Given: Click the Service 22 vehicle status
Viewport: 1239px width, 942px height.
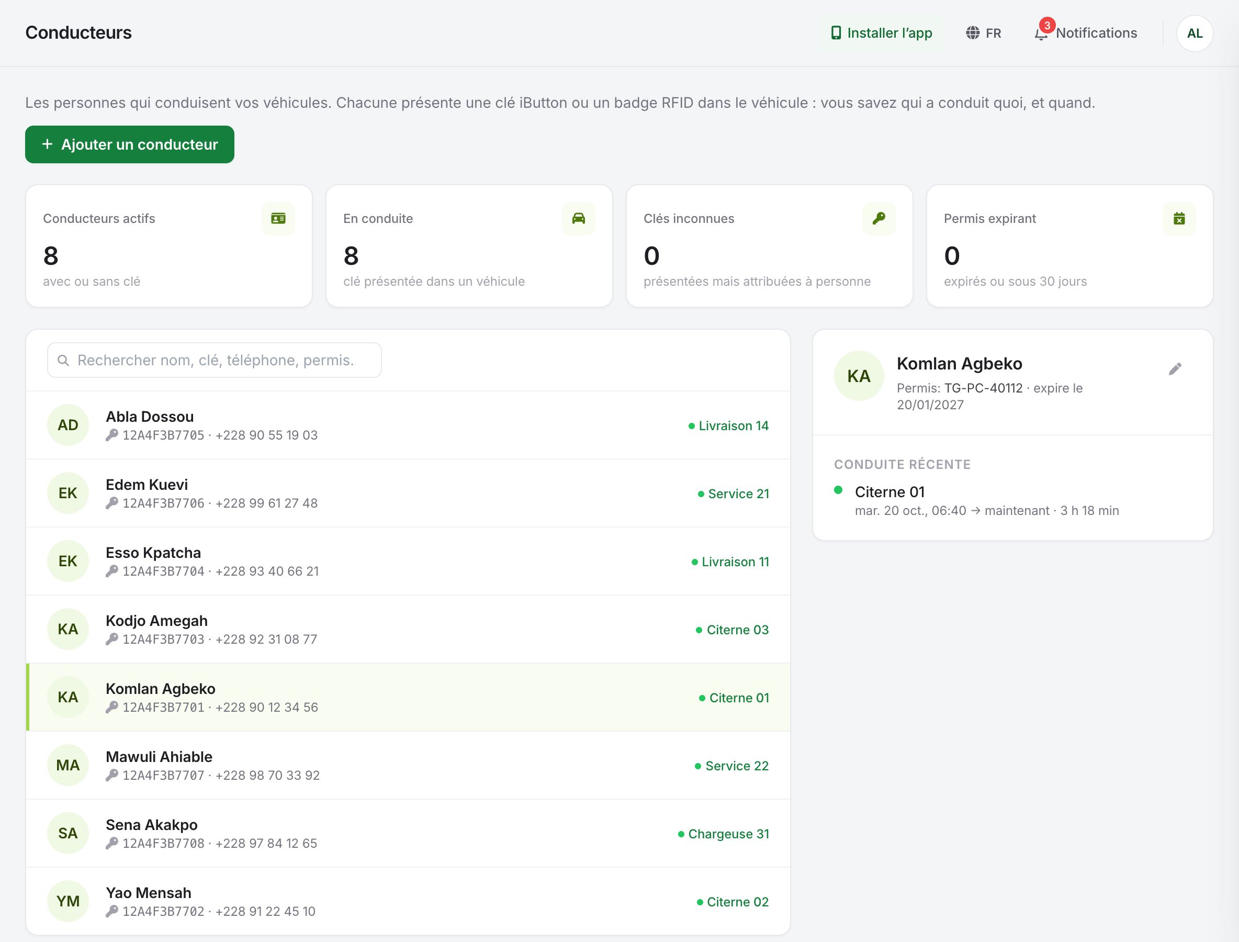Looking at the screenshot, I should [731, 766].
